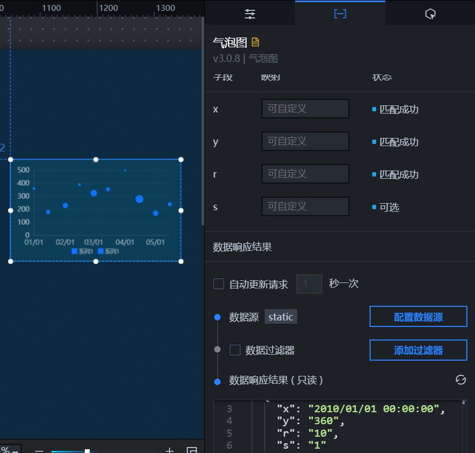The width and height of the screenshot is (475, 453).
Task: Click the zoom-out minus icon
Action: click(x=39, y=451)
